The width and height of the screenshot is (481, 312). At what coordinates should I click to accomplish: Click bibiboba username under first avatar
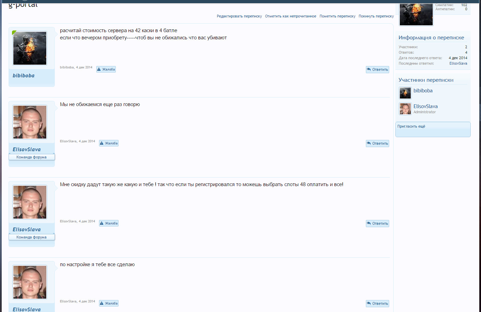click(x=24, y=76)
